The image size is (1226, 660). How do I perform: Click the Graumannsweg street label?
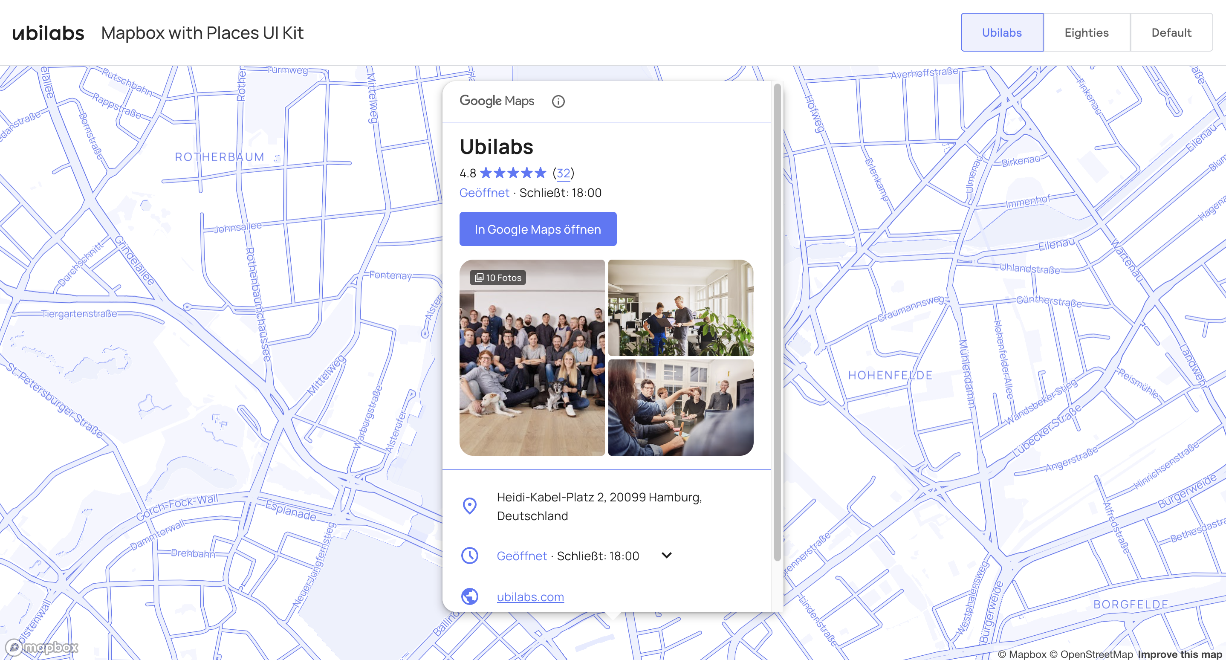911,308
